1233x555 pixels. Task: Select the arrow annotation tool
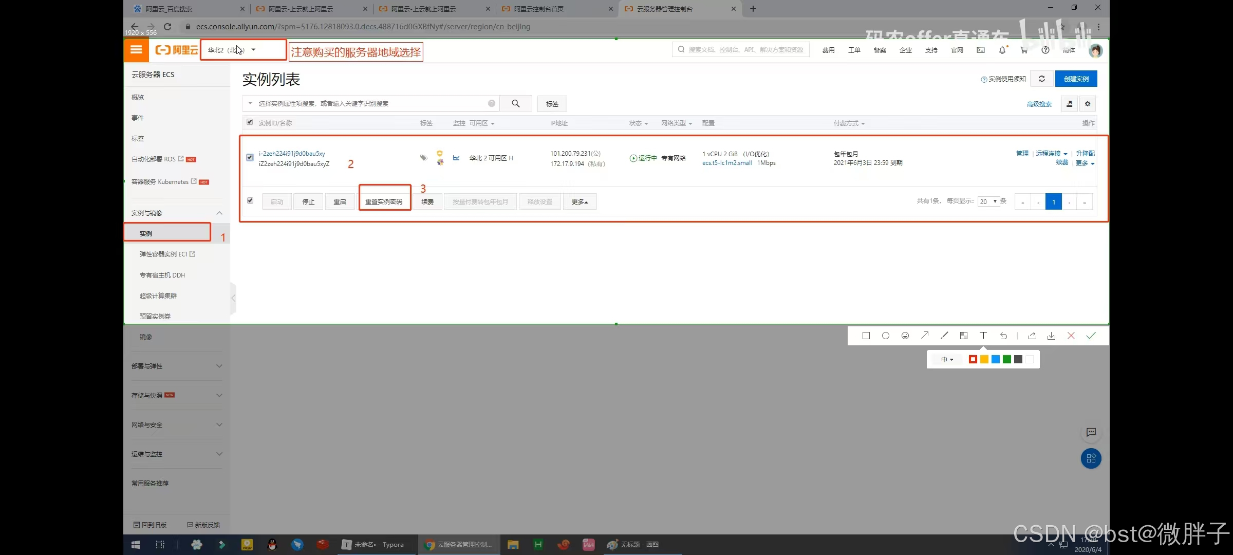coord(925,336)
